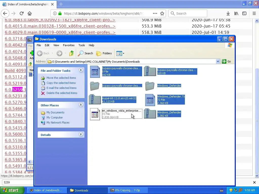Click Copy the selected items
This screenshot has width=259, height=194.
[x=61, y=83]
